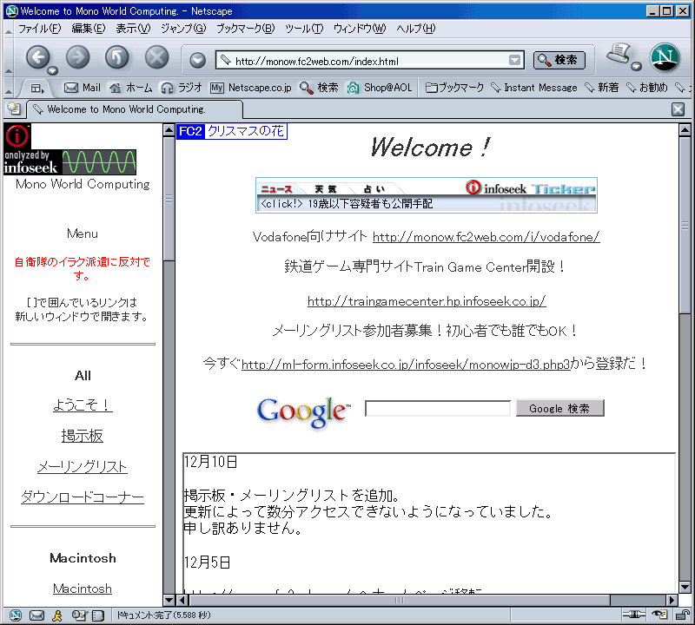The height and width of the screenshot is (625, 695).
Task: Open the 新着 bookmark
Action: tap(601, 88)
